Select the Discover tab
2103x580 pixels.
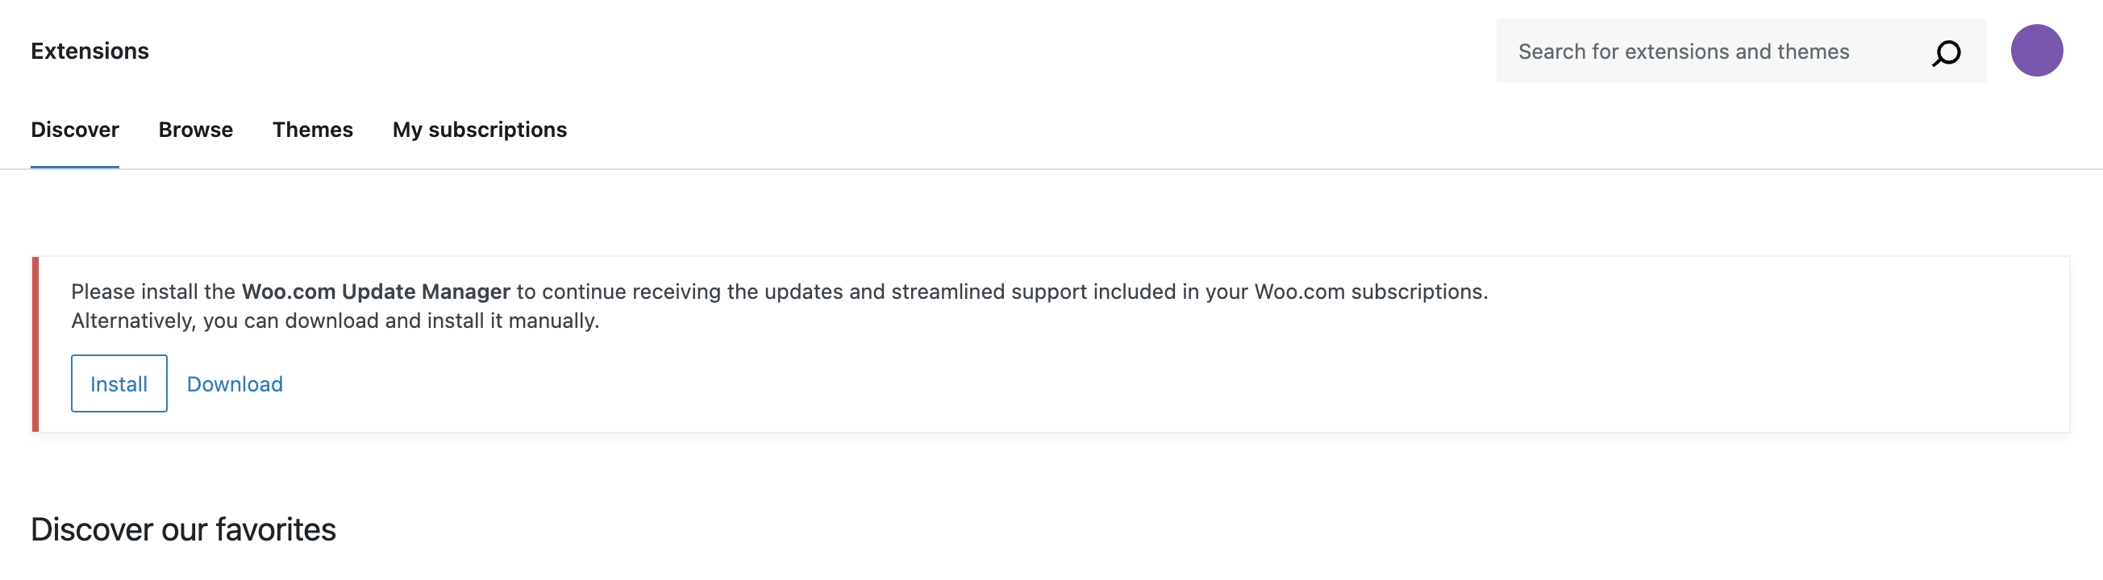[x=74, y=129]
